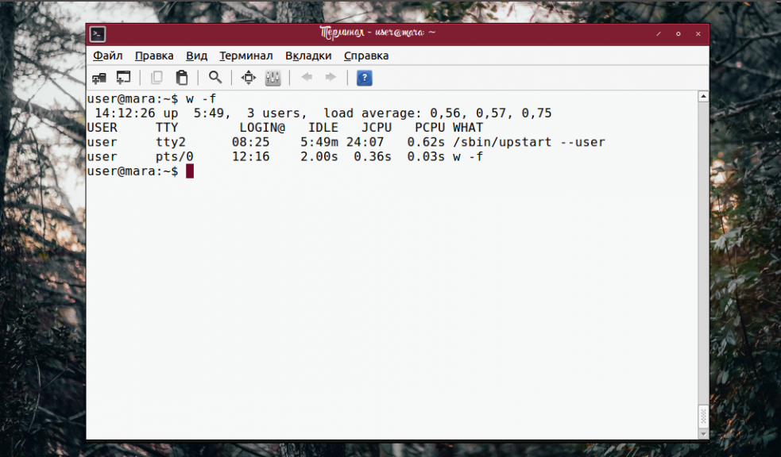
Task: Click the 'IDLE' column header
Action: pyautogui.click(x=323, y=128)
